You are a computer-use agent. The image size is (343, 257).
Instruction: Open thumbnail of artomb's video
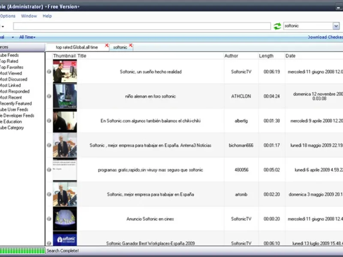[x=65, y=194]
